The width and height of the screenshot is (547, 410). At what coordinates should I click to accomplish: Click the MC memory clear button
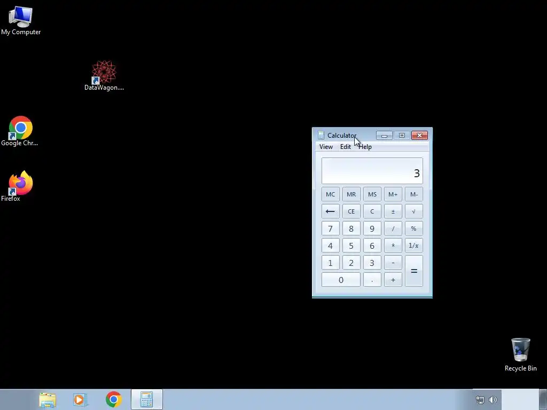[x=330, y=194]
